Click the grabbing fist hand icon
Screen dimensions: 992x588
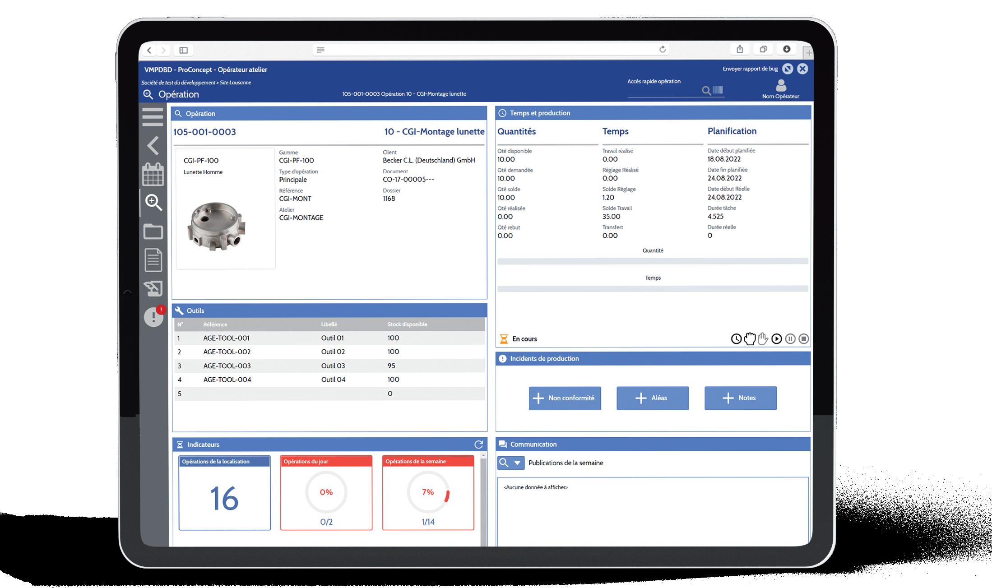click(750, 339)
